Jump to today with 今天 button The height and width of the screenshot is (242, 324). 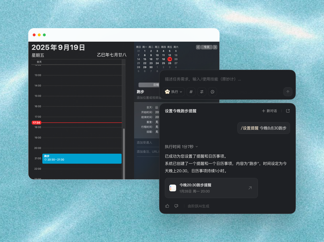[x=206, y=47]
